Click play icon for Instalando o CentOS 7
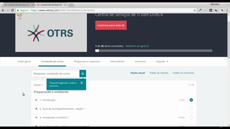 click(36, 118)
